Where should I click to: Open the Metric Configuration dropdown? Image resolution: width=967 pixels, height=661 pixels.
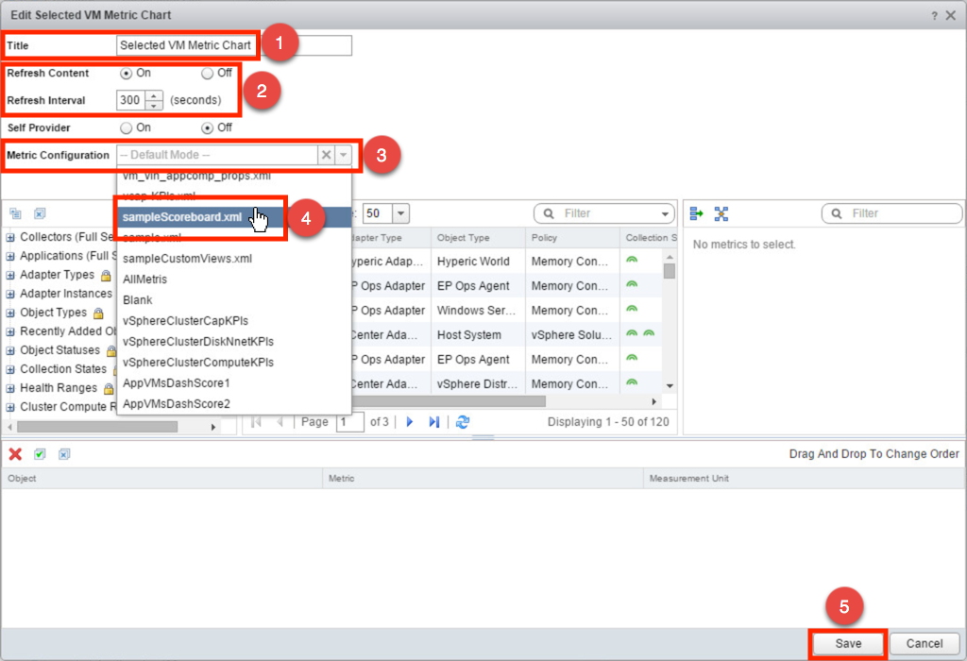pos(343,155)
